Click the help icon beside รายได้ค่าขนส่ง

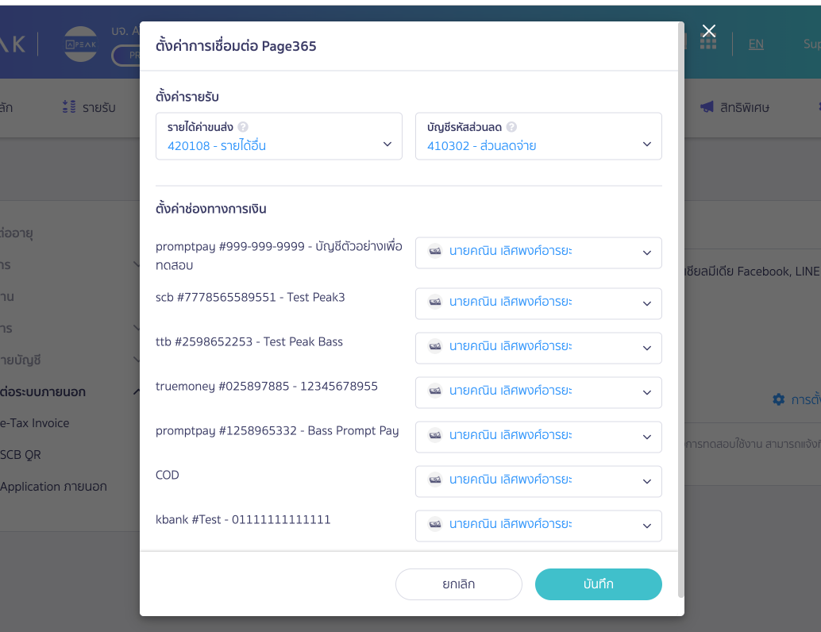[x=243, y=127]
